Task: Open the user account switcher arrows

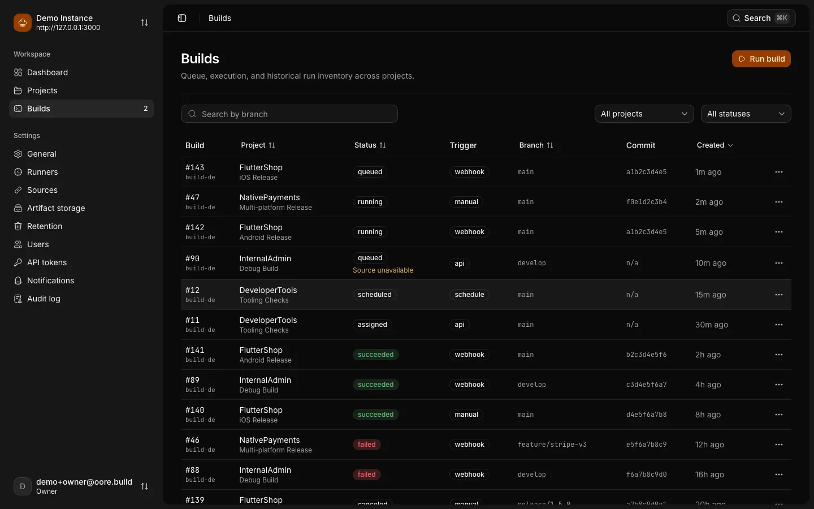Action: [145, 486]
